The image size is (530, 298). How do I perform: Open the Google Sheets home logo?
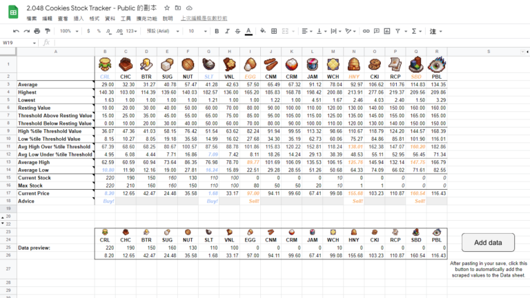coord(13,12)
